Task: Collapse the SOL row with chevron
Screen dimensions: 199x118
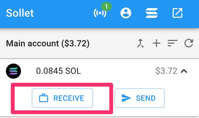Action: [184, 71]
